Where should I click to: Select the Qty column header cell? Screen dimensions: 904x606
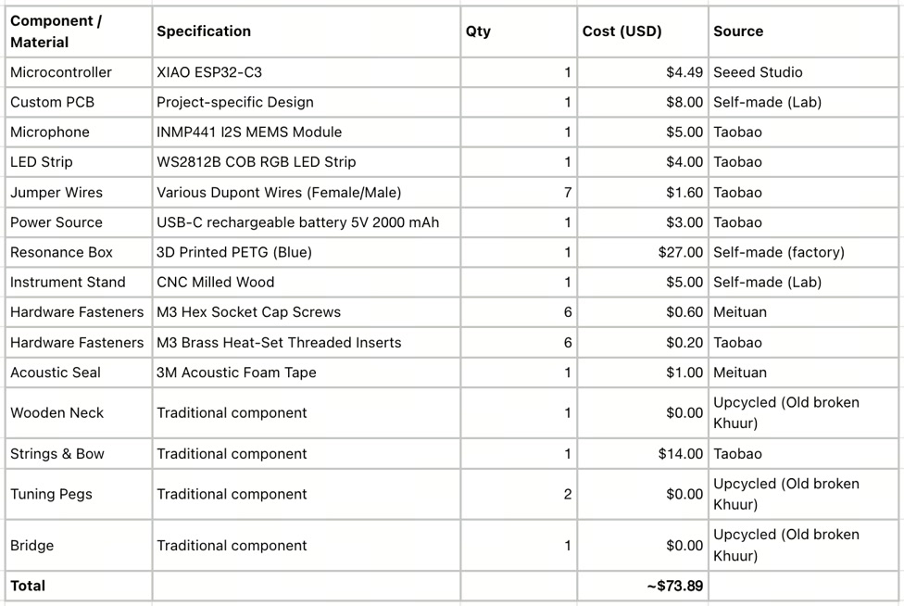519,32
